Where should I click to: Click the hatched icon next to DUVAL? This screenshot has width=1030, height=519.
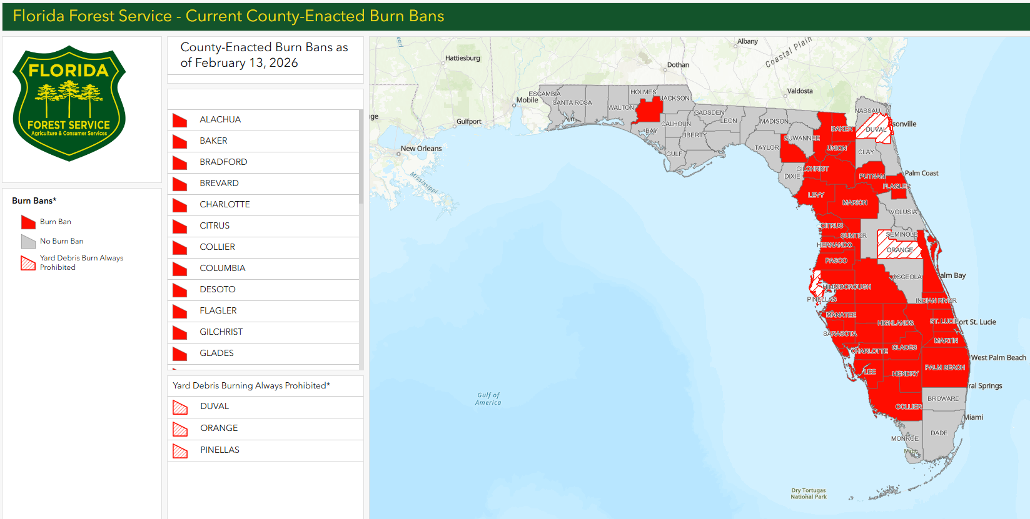coord(180,408)
